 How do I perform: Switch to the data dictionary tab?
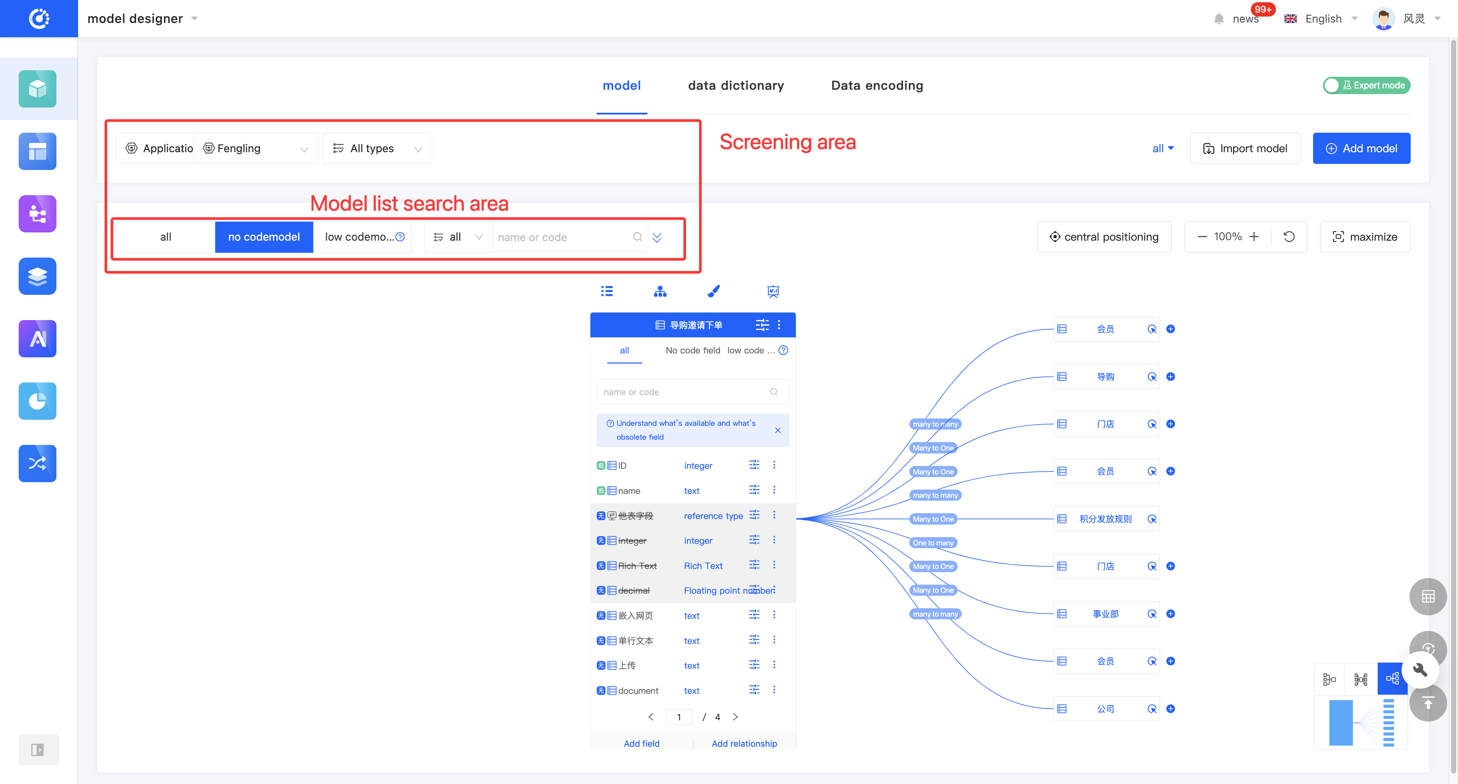pos(736,85)
